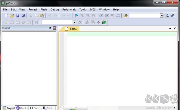This screenshot has width=180, height=110.
Task: Open a file with the folder icon
Action: 12,16
